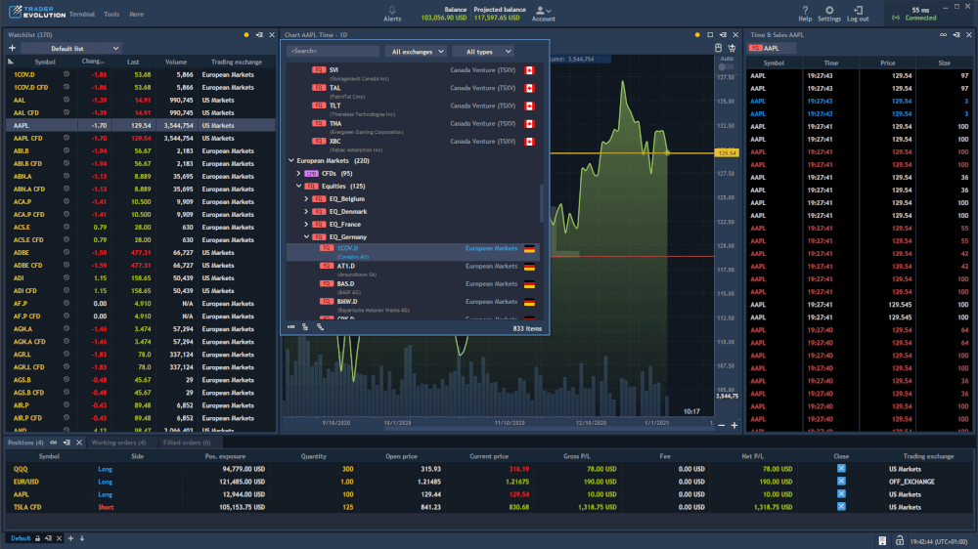The height and width of the screenshot is (549, 978).
Task: Click the AAL row info icon
Action: (x=67, y=100)
